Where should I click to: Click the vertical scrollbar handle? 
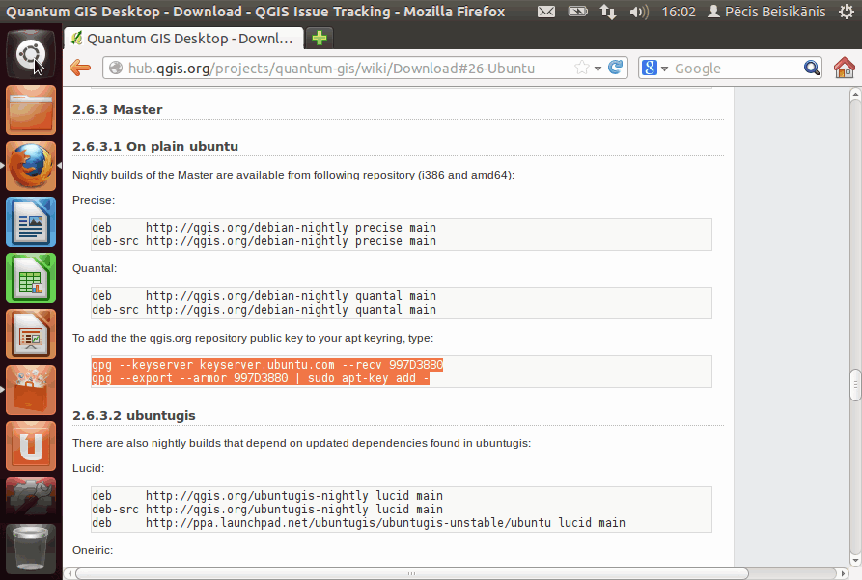click(x=855, y=386)
